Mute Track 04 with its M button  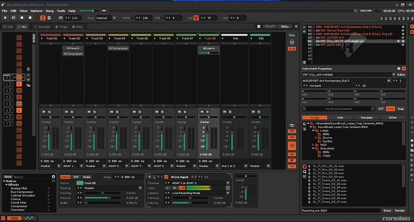(112, 112)
